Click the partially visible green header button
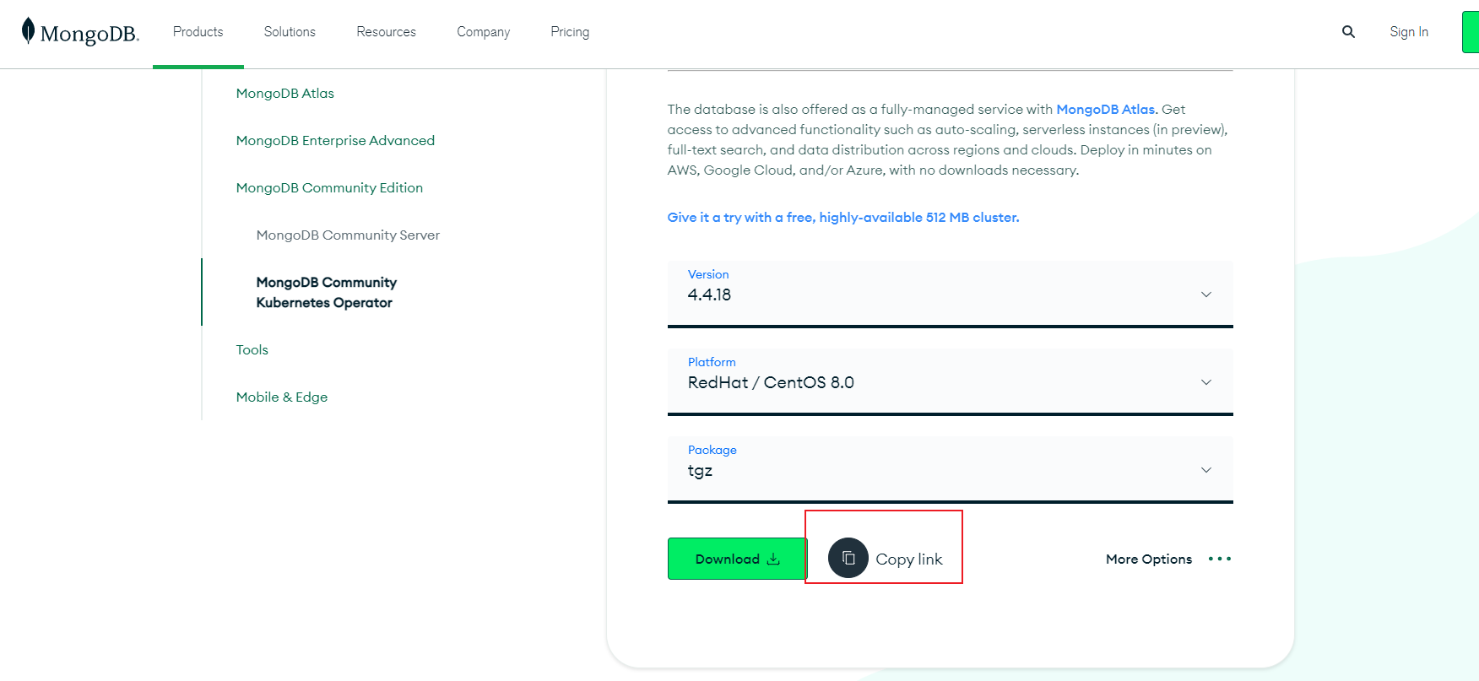The width and height of the screenshot is (1479, 681). [1471, 32]
